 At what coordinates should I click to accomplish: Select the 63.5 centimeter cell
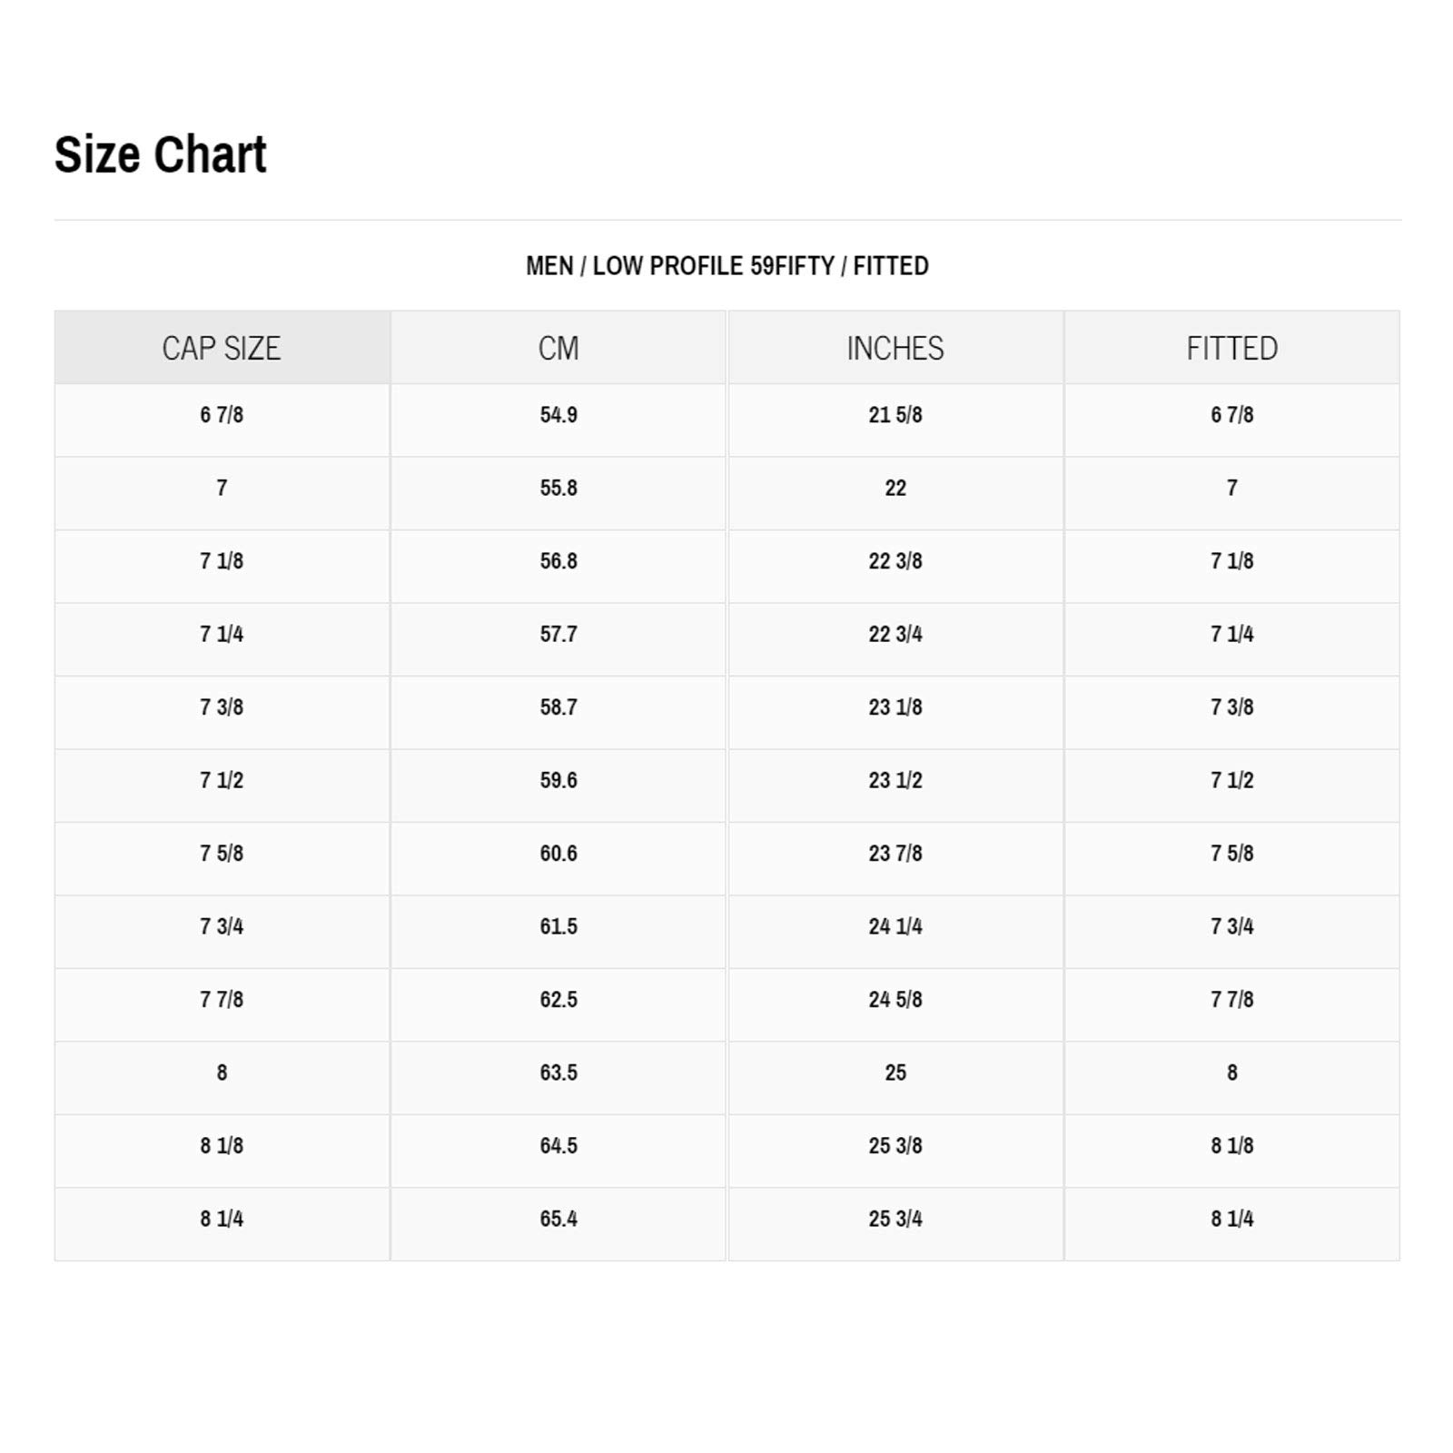pyautogui.click(x=558, y=1072)
